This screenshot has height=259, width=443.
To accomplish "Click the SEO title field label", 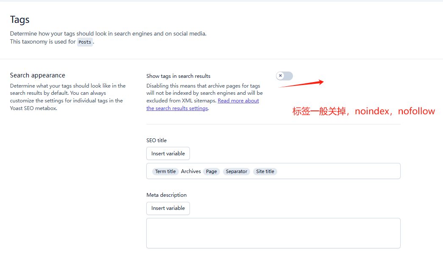I will pos(156,140).
